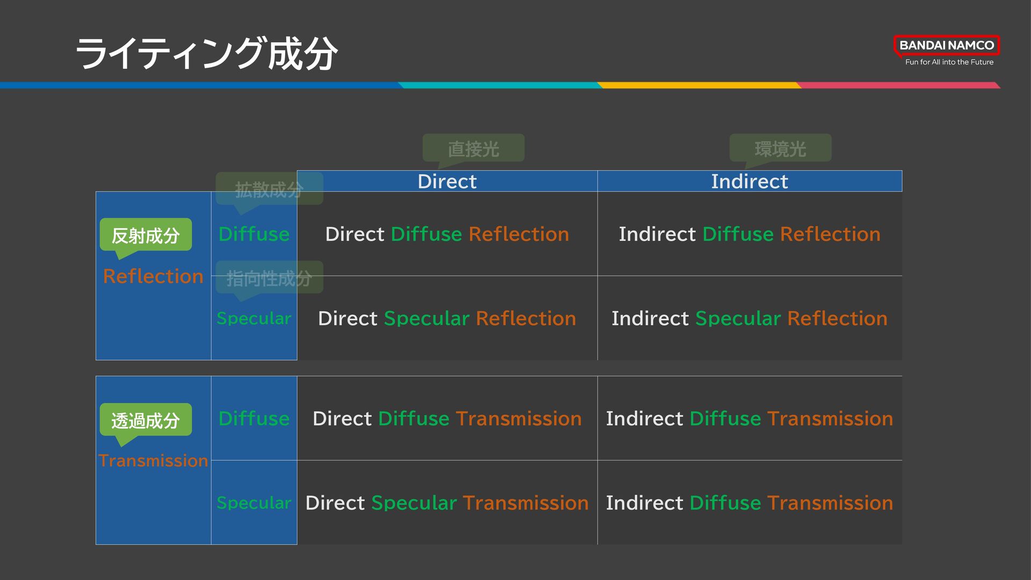Select the green 反射成分 speech bubble
This screenshot has height=580, width=1031.
coord(146,235)
